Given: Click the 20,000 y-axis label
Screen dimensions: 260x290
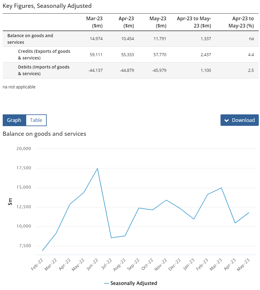Looking at the screenshot, I should coord(24,148).
